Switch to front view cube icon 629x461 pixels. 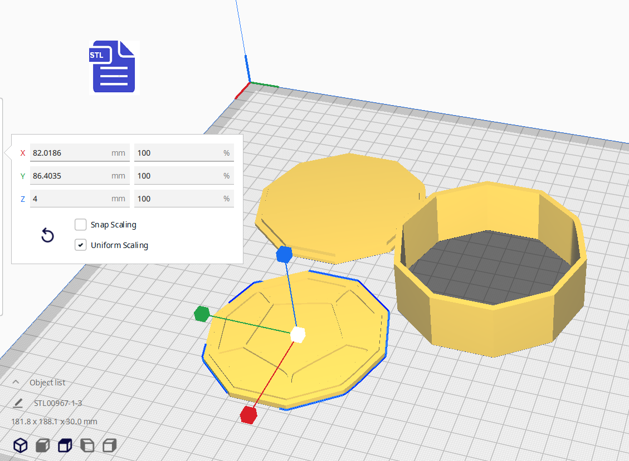pyautogui.click(x=43, y=445)
